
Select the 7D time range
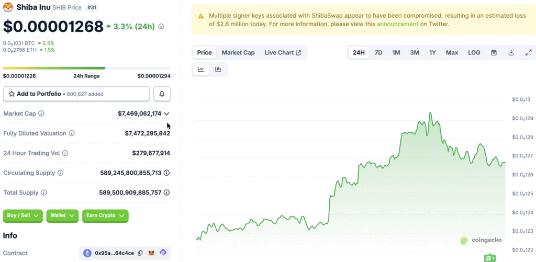(x=378, y=53)
